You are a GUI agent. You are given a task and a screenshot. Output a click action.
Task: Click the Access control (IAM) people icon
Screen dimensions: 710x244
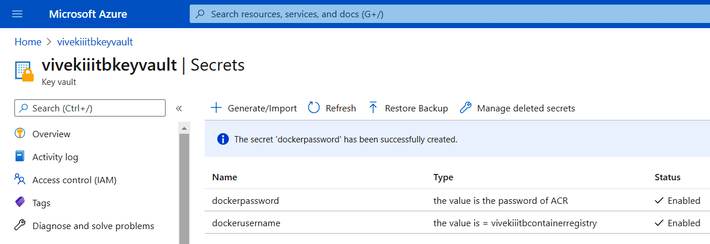coord(20,180)
